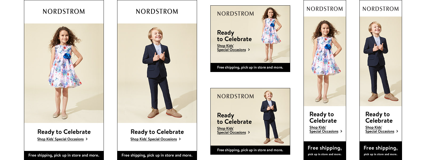
Task: Click the Nordstrom logo on boy portrait ad
Action: click(x=157, y=11)
